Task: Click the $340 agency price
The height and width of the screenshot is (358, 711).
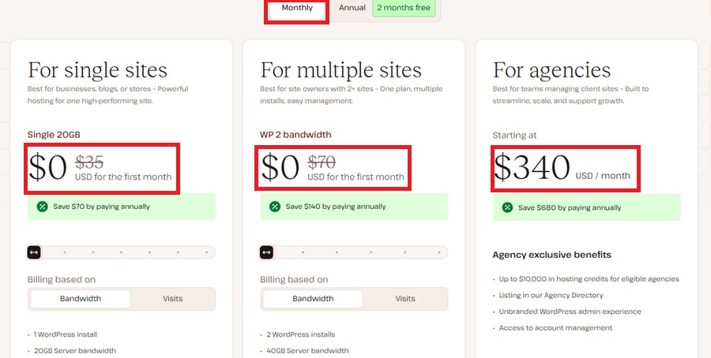Action: pos(532,168)
